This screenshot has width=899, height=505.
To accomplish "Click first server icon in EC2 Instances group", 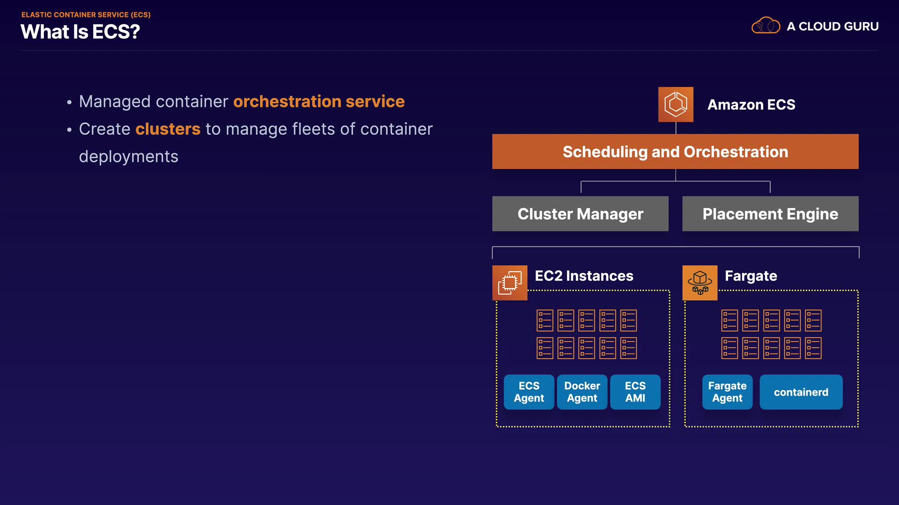I will pos(545,320).
